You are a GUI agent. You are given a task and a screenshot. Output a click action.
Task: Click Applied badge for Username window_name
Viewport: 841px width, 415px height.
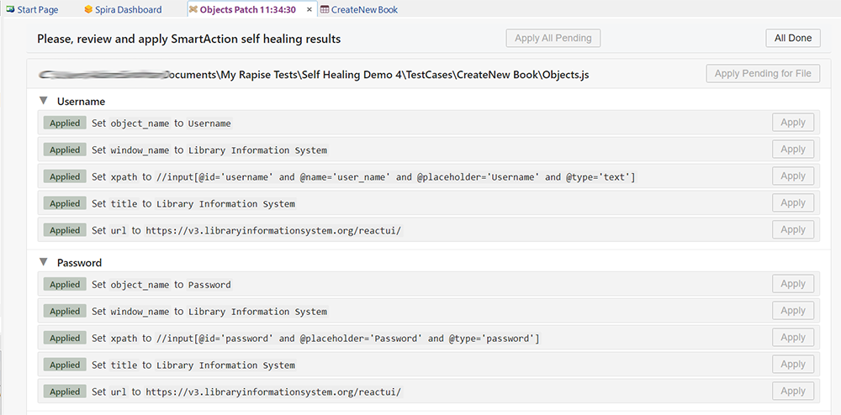[x=65, y=150]
